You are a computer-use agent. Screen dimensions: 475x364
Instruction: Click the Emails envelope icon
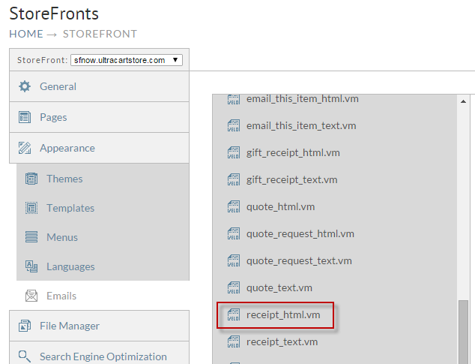[31, 296]
